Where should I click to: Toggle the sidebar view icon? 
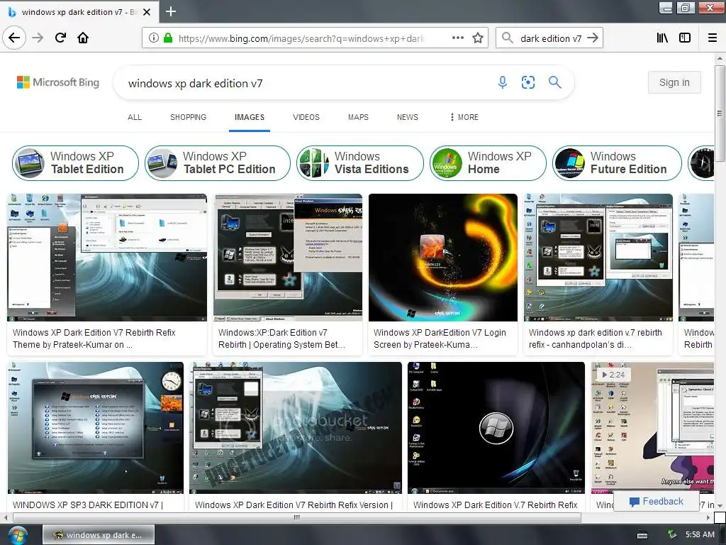(685, 38)
